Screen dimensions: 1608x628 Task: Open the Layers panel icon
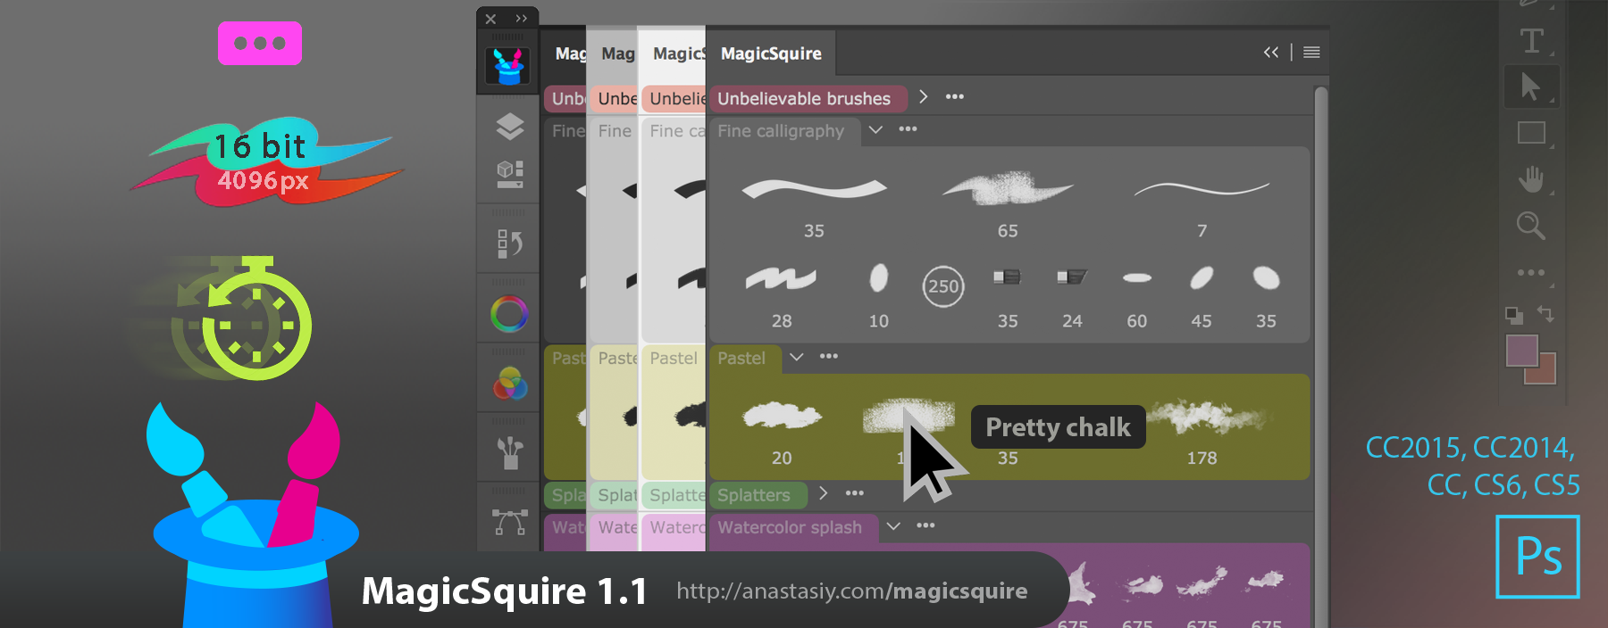509,128
